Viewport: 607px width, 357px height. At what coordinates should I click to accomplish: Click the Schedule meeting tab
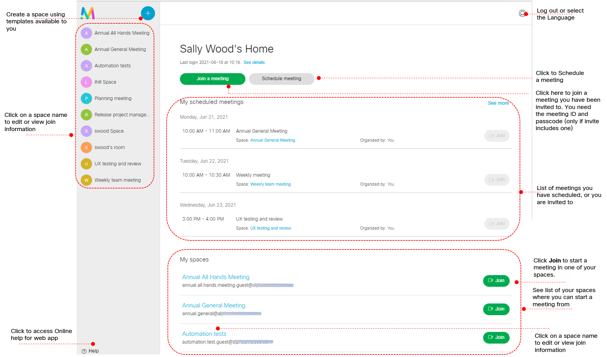pyautogui.click(x=281, y=79)
